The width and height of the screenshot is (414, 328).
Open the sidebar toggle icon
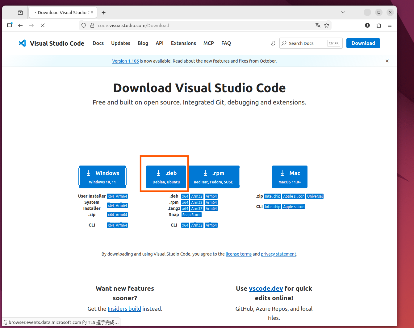[10, 25]
